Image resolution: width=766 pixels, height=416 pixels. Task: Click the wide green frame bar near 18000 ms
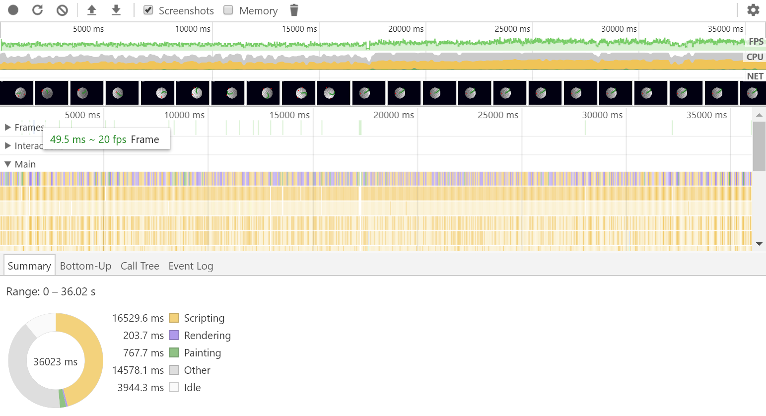pos(360,128)
